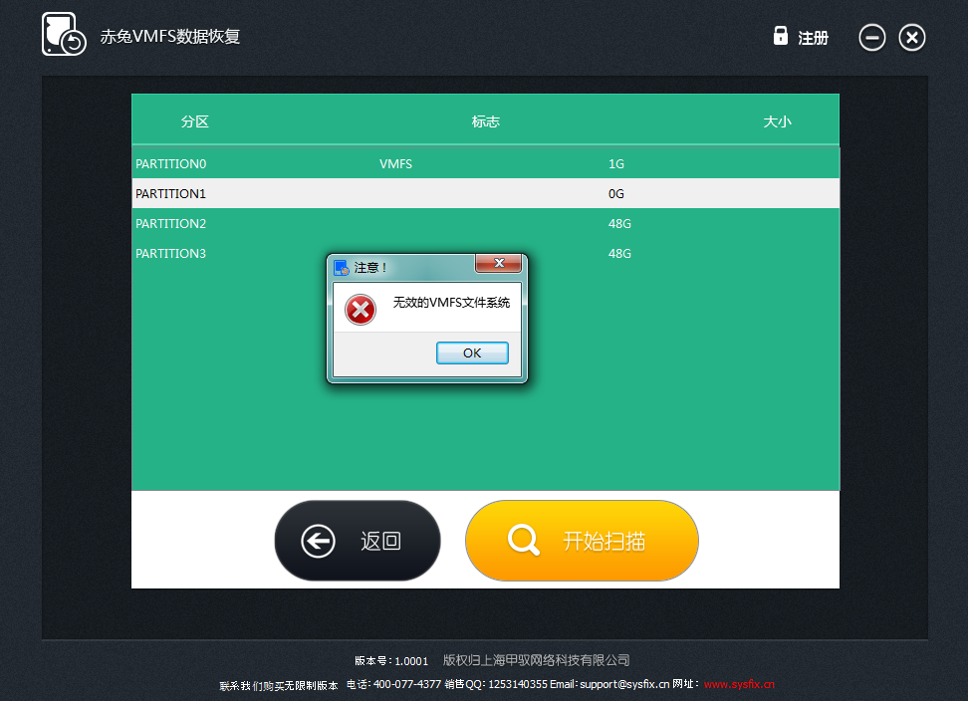968x701 pixels.
Task: Click the magnifier icon on 开始扫描
Action: pyautogui.click(x=524, y=540)
